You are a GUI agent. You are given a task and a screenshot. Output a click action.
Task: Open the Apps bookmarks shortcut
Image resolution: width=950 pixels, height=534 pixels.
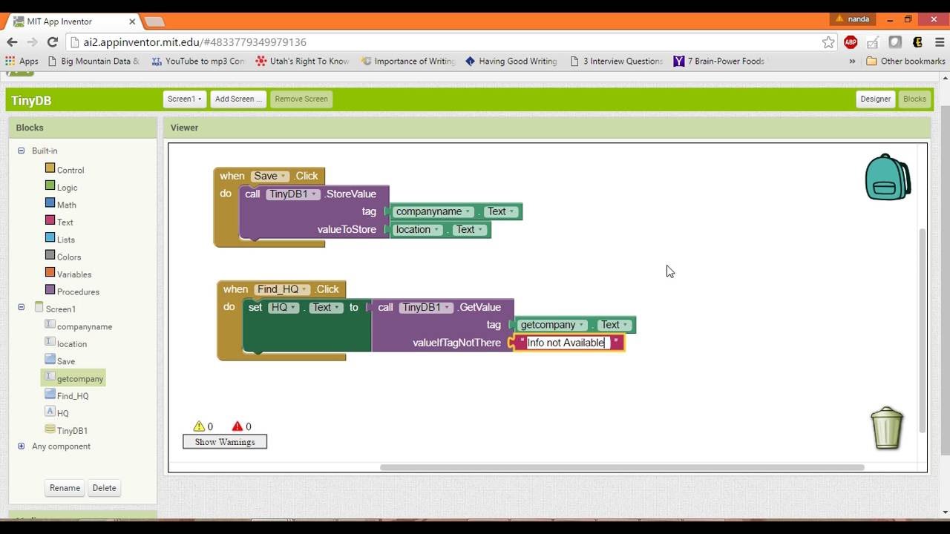coord(22,62)
